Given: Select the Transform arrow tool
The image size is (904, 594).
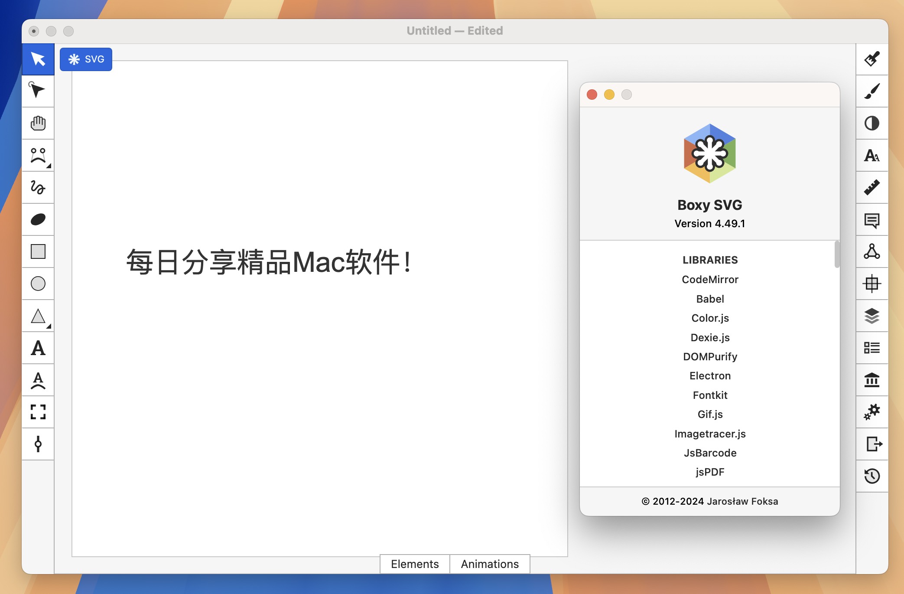Looking at the screenshot, I should 38,59.
